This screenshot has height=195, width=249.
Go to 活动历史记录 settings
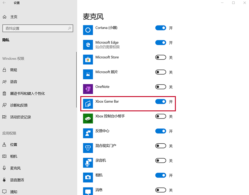click(x=21, y=117)
